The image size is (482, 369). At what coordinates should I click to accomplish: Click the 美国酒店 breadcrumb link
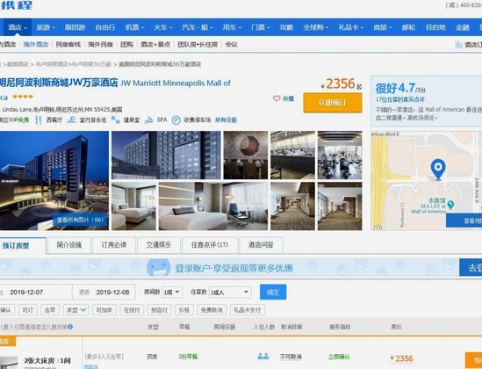coord(18,64)
